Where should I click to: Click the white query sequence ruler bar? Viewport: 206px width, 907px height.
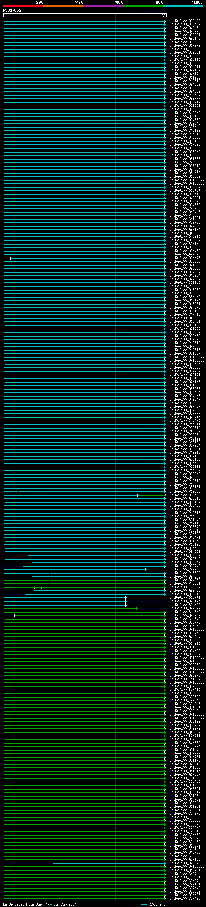tap(85, 13)
